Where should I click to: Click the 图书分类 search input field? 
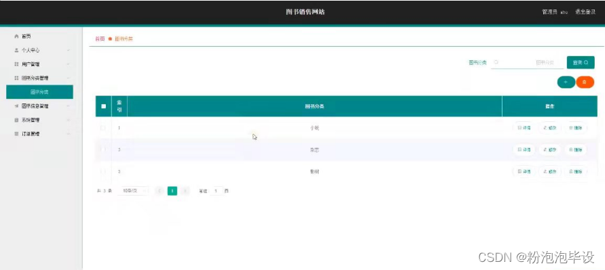pos(527,62)
